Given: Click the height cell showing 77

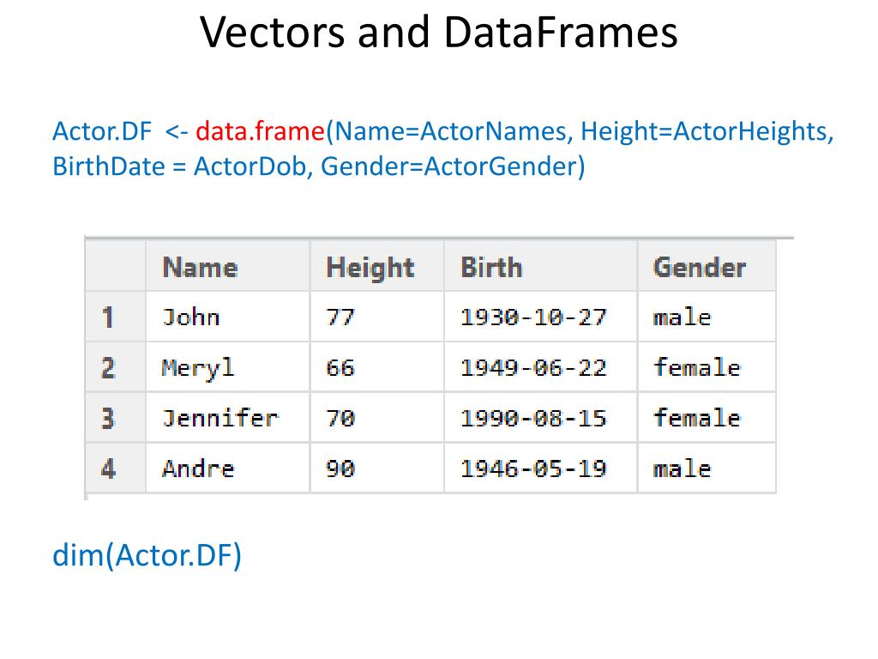Looking at the screenshot, I should [x=340, y=317].
